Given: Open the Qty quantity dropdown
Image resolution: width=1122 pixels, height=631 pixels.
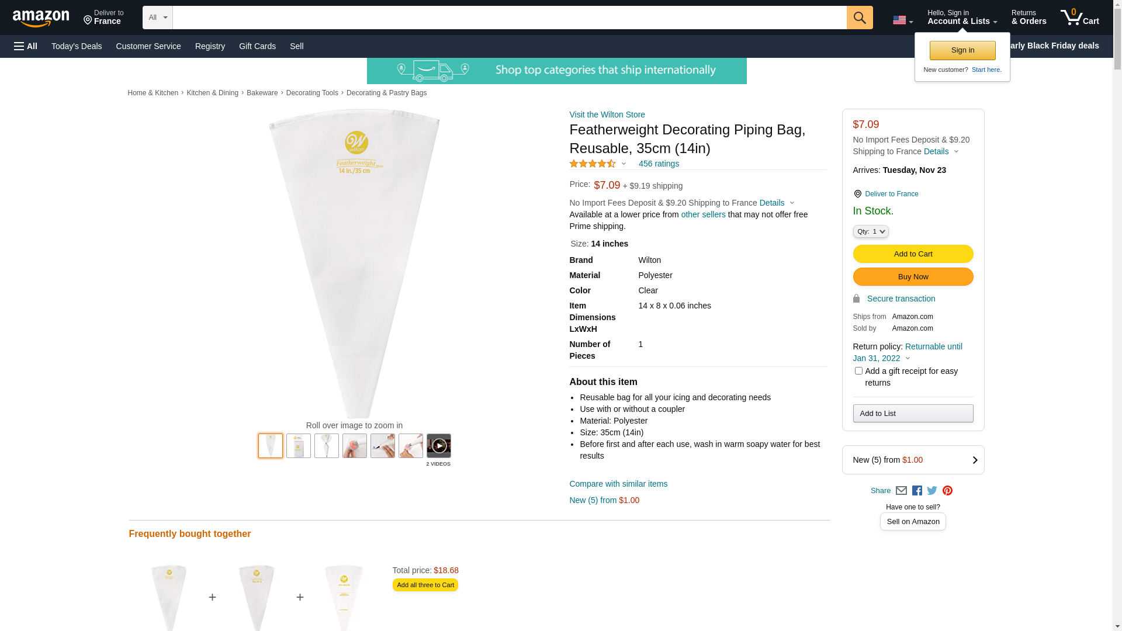Looking at the screenshot, I should tap(871, 231).
